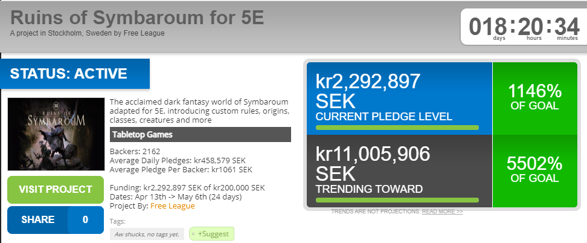Click the 'Aw shucks, no tags yet' label
Viewport: 587px width, 243px height.
point(147,234)
